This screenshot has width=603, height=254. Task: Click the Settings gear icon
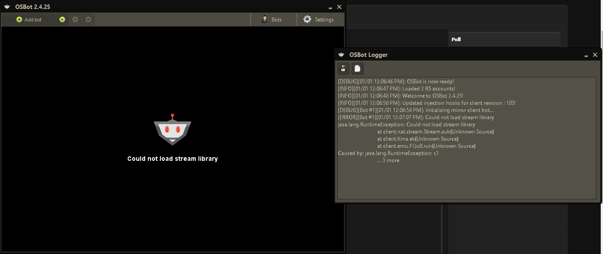(307, 19)
